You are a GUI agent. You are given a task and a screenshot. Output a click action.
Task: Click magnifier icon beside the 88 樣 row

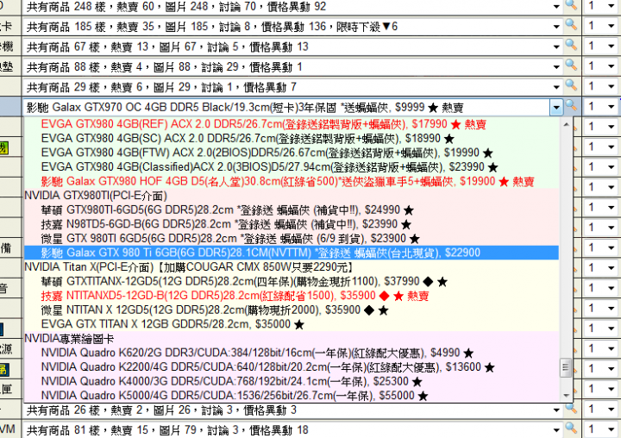pos(571,65)
